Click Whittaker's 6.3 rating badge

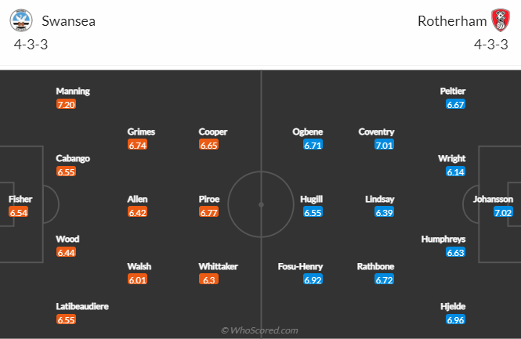tap(208, 279)
